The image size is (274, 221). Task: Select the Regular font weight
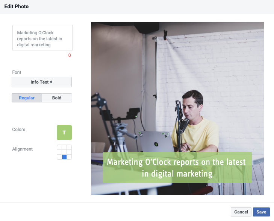click(27, 98)
